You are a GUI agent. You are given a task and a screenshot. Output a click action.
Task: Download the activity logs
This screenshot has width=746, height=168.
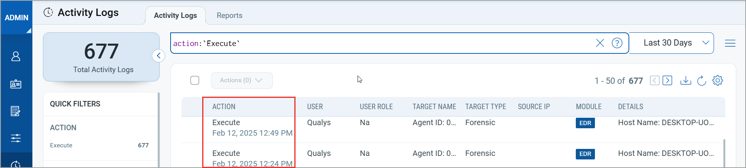coord(685,81)
